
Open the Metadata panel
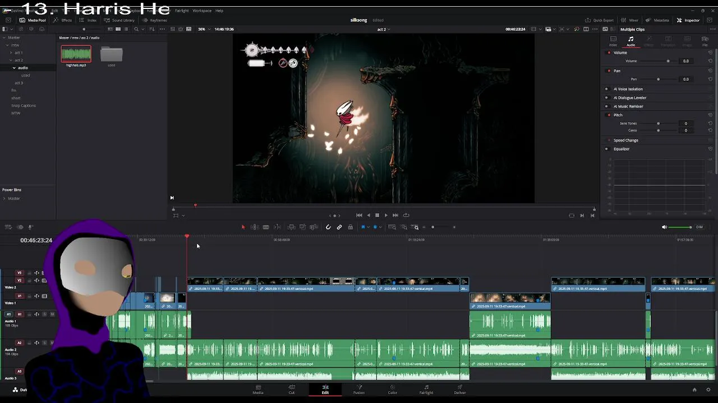pyautogui.click(x=657, y=20)
